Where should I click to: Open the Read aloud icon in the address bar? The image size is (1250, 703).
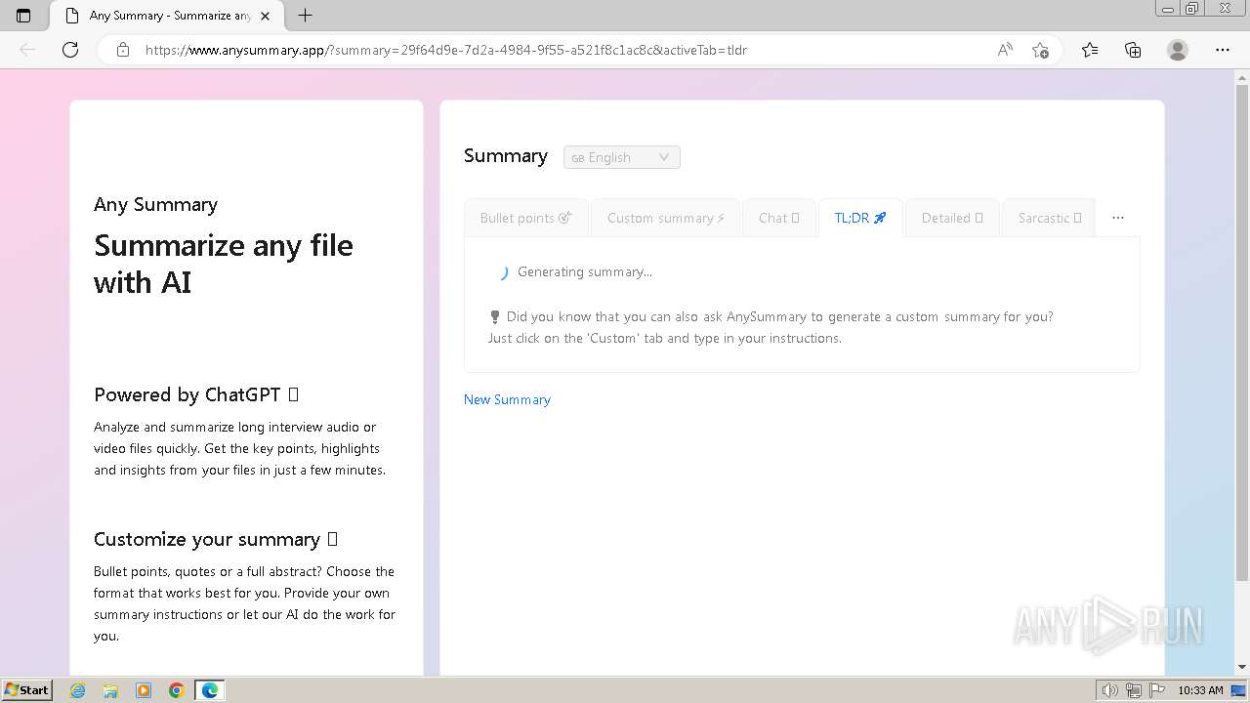tap(1005, 50)
